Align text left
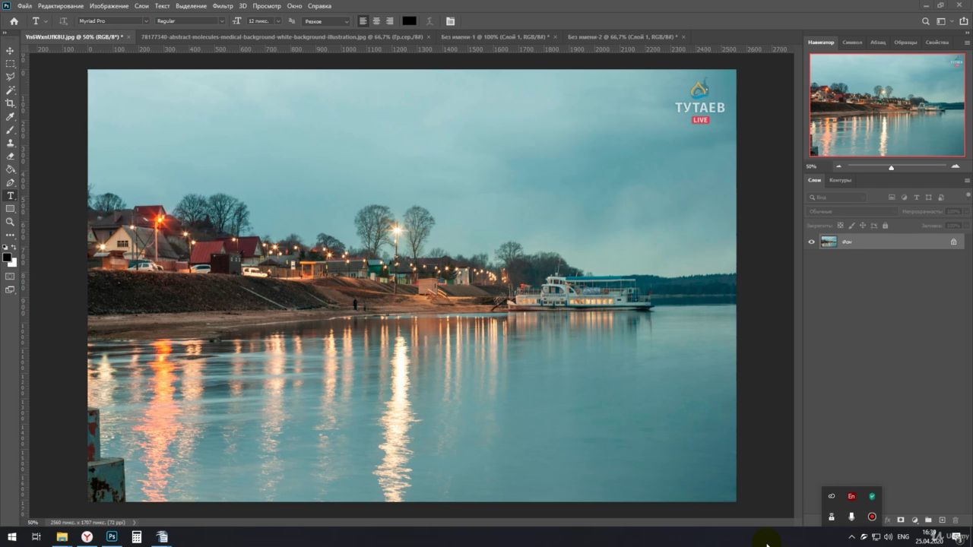 pos(363,21)
